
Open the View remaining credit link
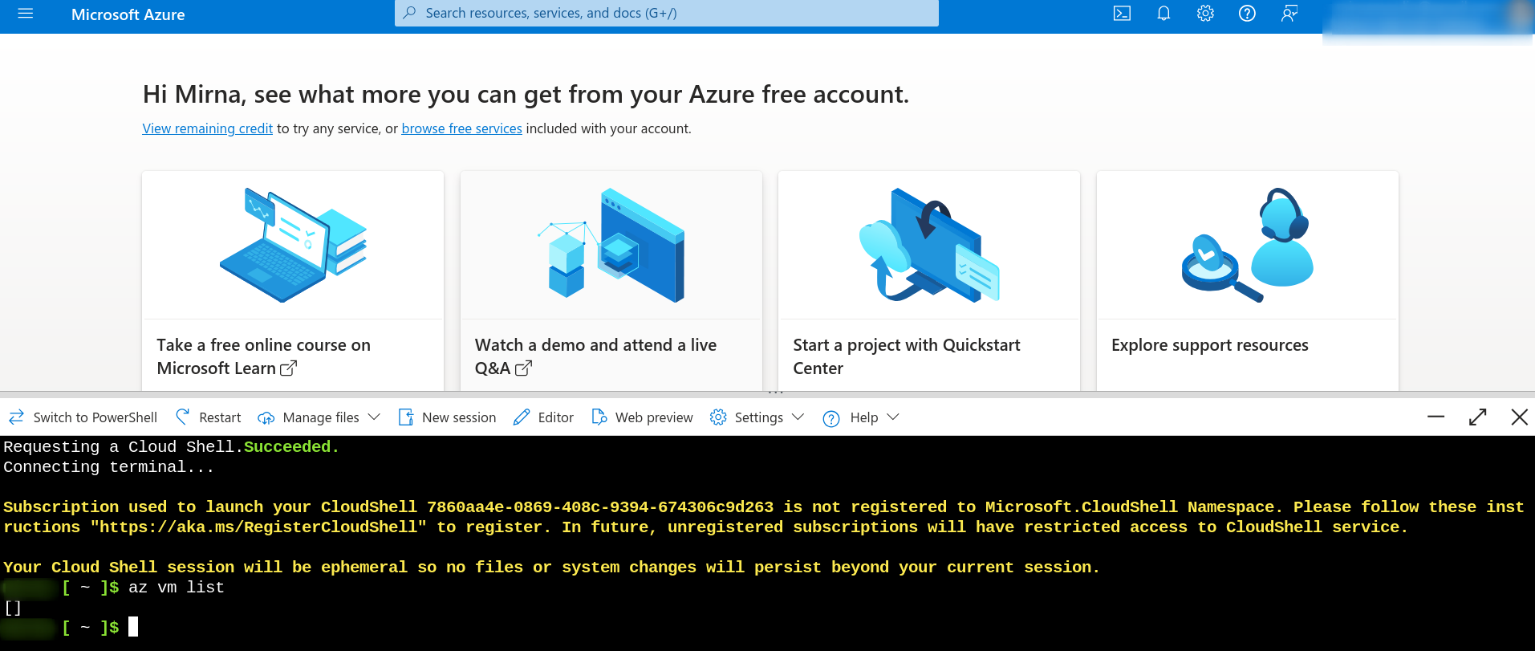pyautogui.click(x=207, y=128)
